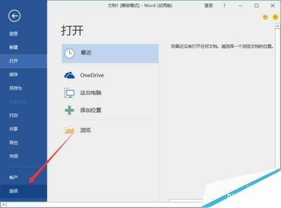
Task: Click the vertical scrollbar up arrow
Action: pos(278,26)
